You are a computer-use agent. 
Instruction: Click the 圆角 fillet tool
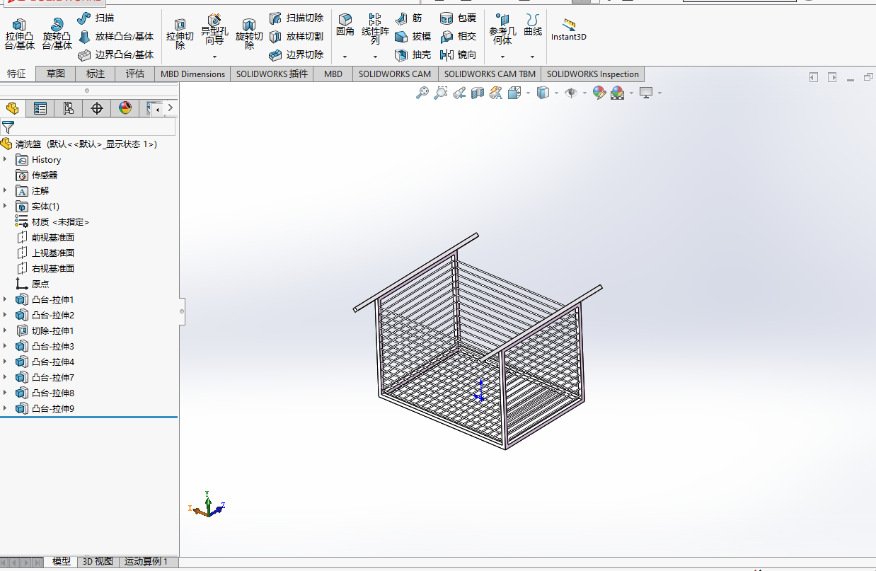[x=345, y=25]
